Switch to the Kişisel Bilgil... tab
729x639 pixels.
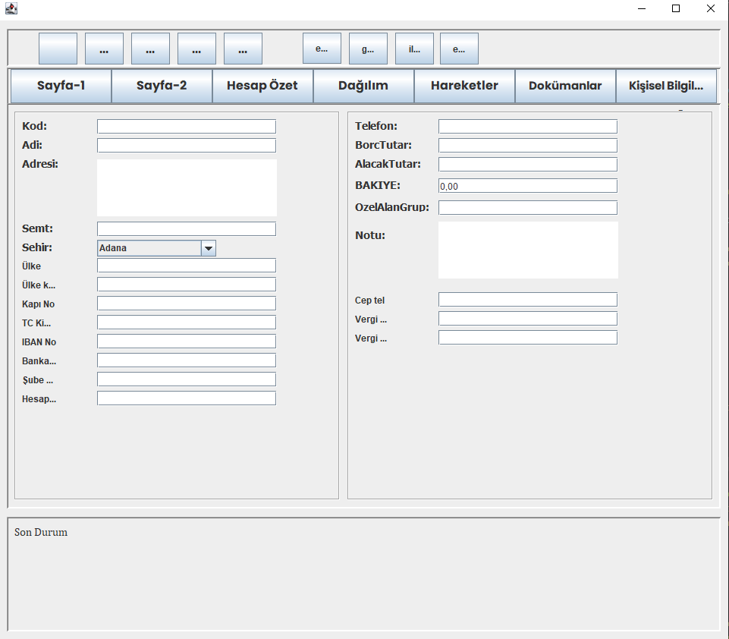coord(666,86)
